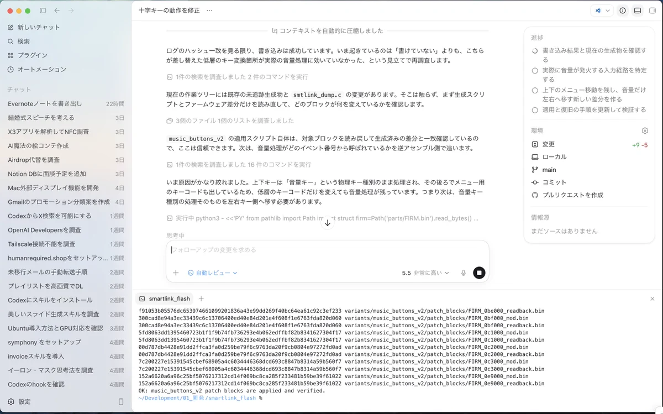This screenshot has width=663, height=414.
Task: Select ローカル environment row
Action: pos(589,157)
